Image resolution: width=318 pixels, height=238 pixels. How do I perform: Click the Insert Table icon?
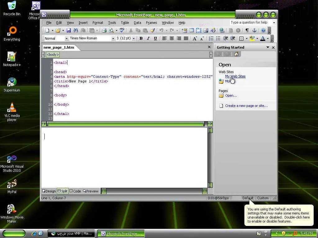click(191, 30)
